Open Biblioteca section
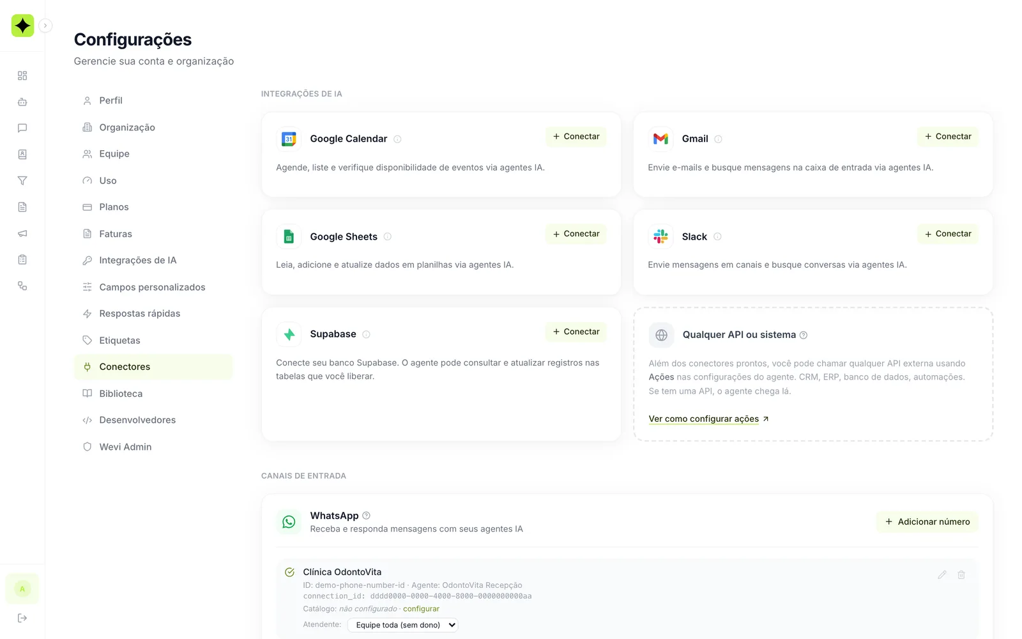The height and width of the screenshot is (639, 1022). 153,394
